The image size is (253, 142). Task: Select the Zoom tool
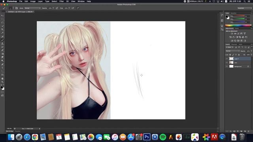pyautogui.click(x=2, y=82)
